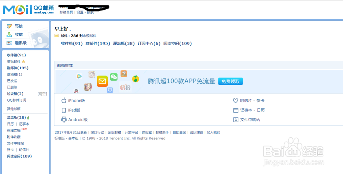The image size is (343, 174).
Task: Click the Tencent Video play icon in banner
Action: click(79, 76)
